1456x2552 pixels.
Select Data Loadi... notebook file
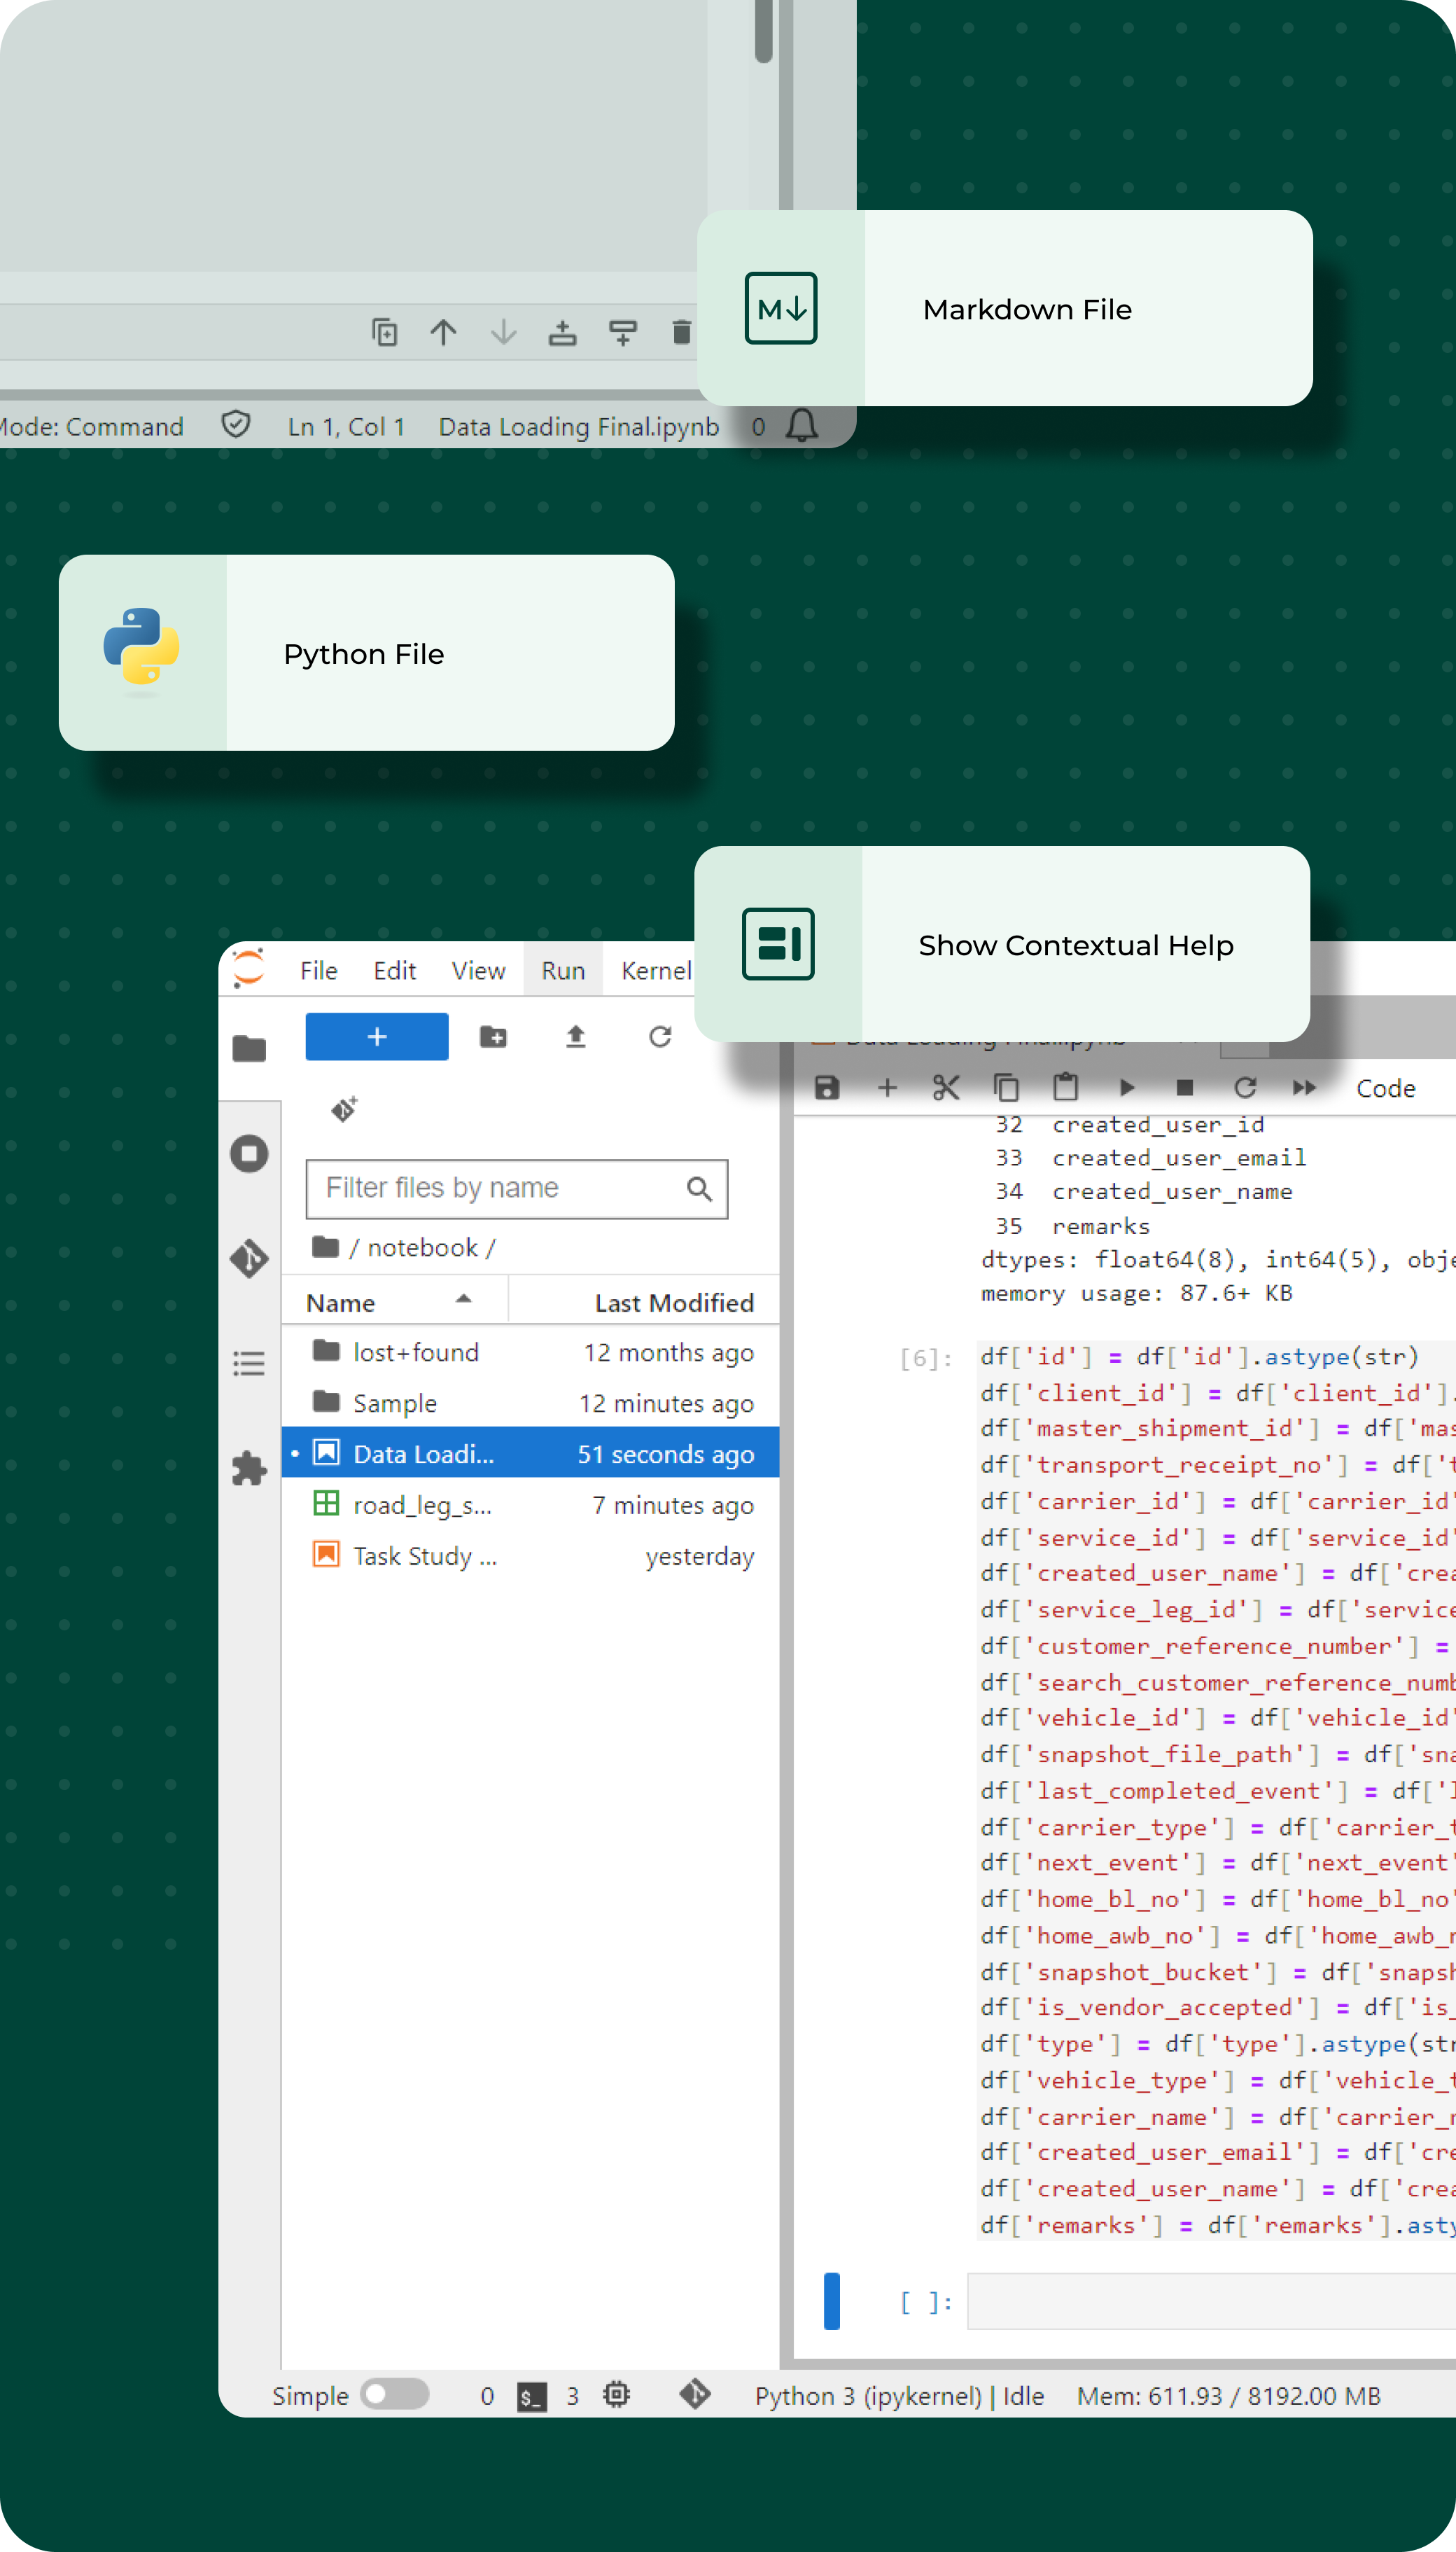[531, 1454]
